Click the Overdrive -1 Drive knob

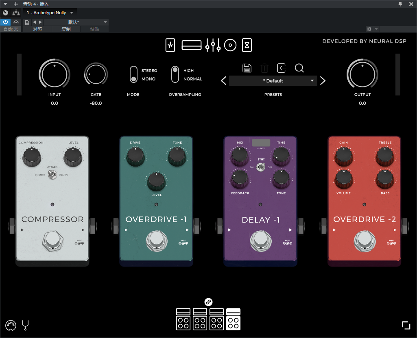pos(135,157)
